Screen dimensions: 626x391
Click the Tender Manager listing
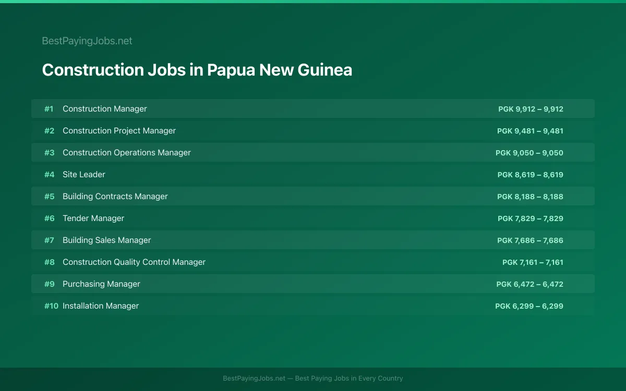(313, 218)
